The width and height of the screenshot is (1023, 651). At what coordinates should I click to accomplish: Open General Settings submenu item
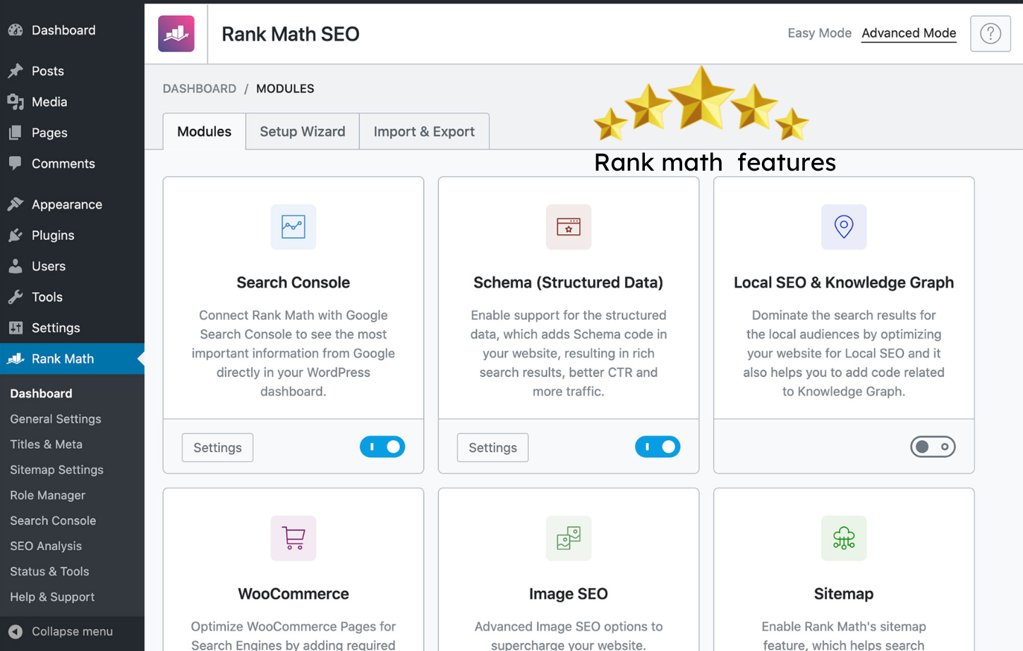tap(56, 418)
